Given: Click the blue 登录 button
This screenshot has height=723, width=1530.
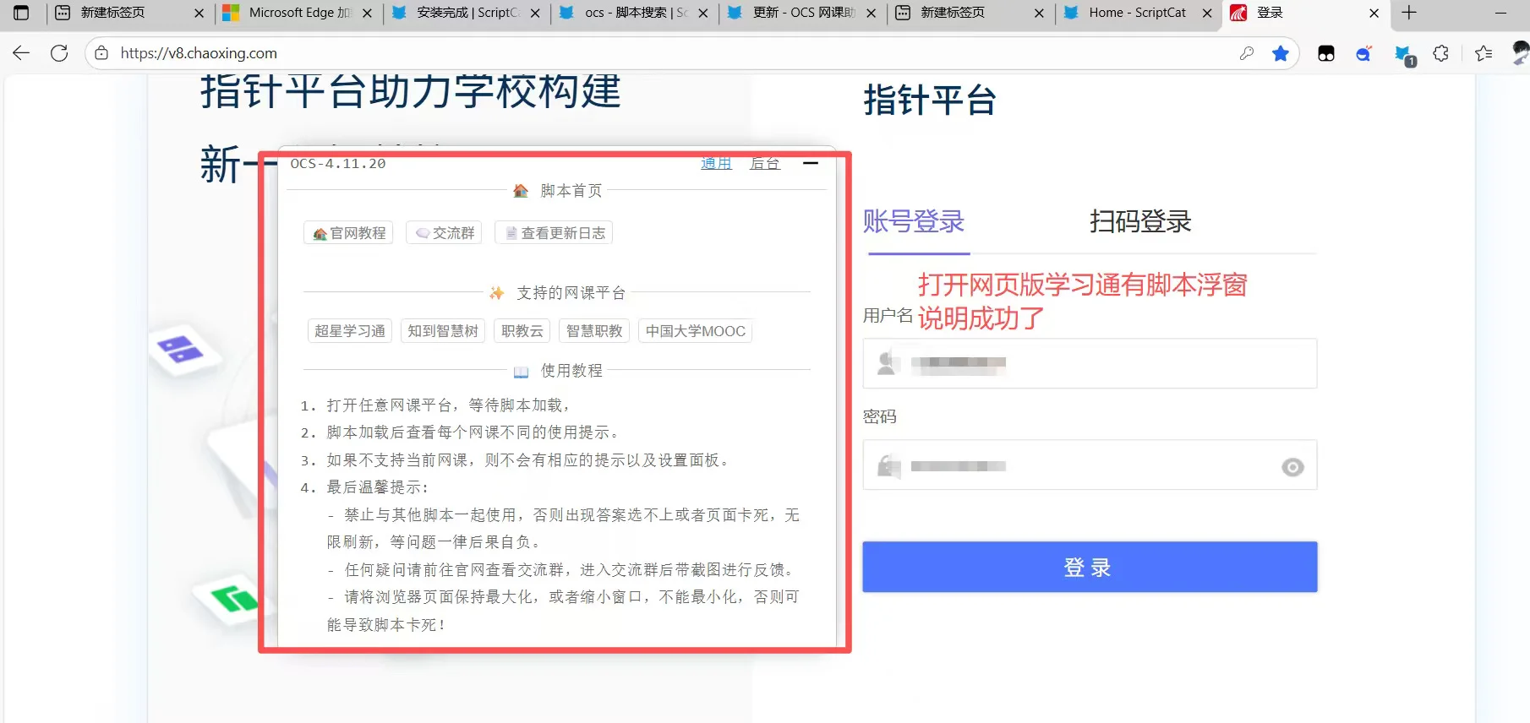Looking at the screenshot, I should pyautogui.click(x=1090, y=567).
